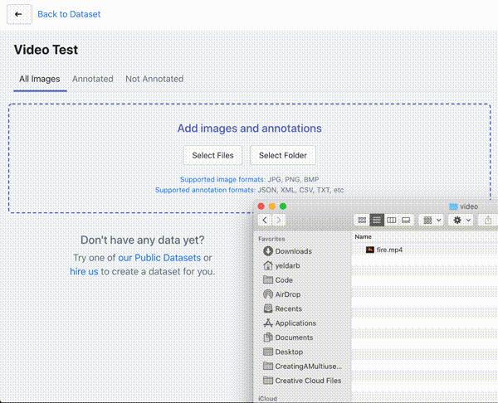Open CreatingAMultiuse... folder in sidebar
498x403 pixels.
pos(303,367)
